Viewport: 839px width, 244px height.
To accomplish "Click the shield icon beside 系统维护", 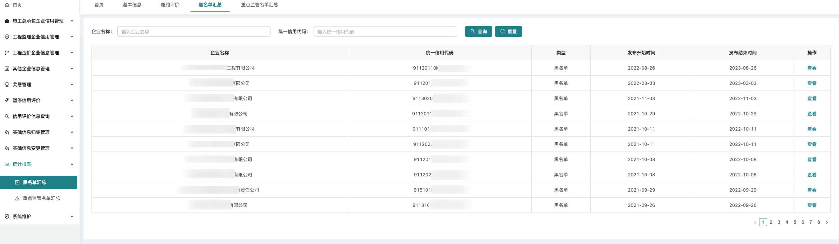I will pyautogui.click(x=7, y=216).
